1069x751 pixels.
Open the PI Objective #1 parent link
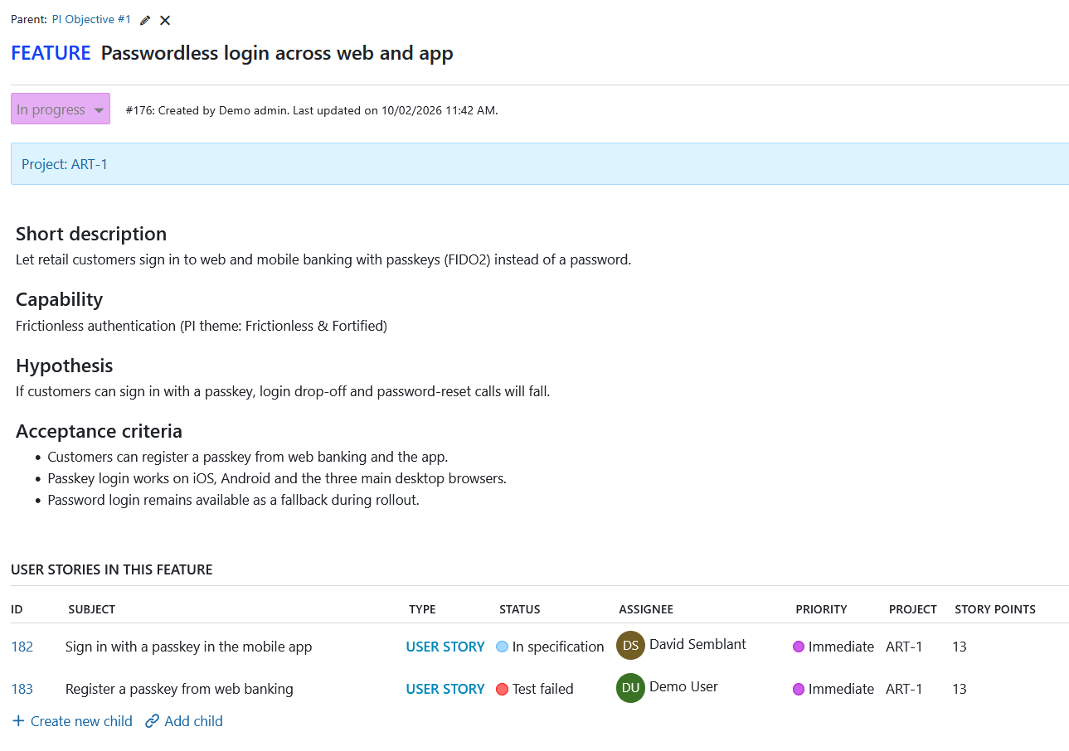click(x=91, y=19)
